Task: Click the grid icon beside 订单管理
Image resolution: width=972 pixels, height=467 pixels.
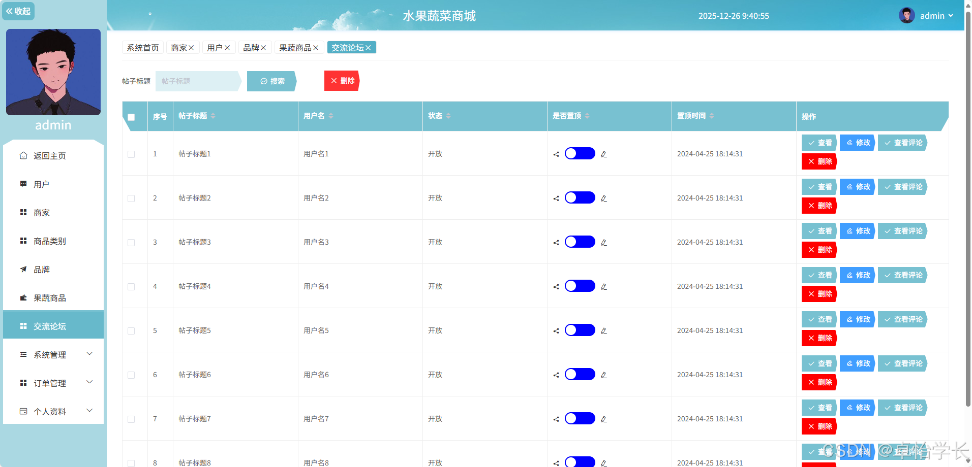Action: tap(23, 383)
